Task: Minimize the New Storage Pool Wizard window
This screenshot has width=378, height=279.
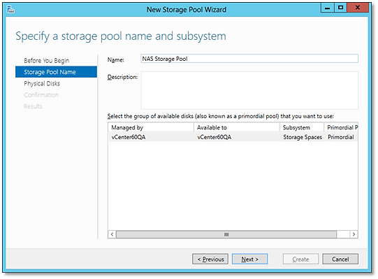Action: pyautogui.click(x=328, y=8)
